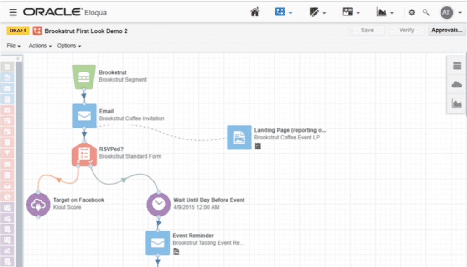Click the DRAFT status badge
This screenshot has width=467, height=267.
point(18,31)
